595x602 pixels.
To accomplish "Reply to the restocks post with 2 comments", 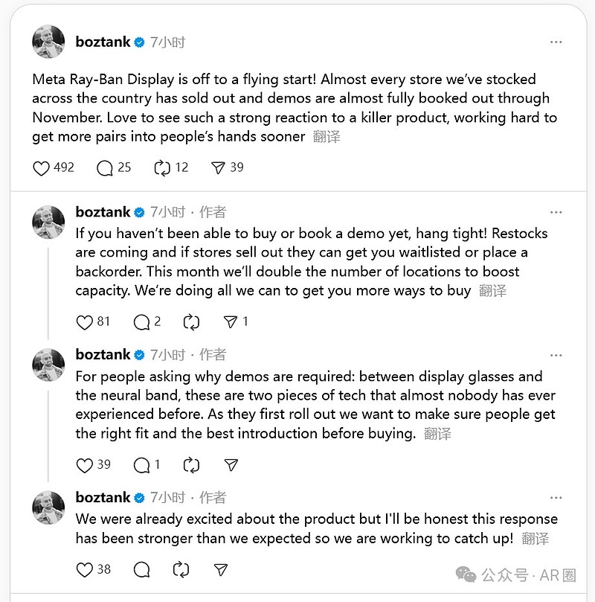I will click(x=141, y=322).
